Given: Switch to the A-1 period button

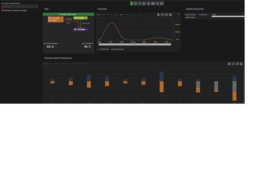Looking at the screenshot, I should pos(162,3).
